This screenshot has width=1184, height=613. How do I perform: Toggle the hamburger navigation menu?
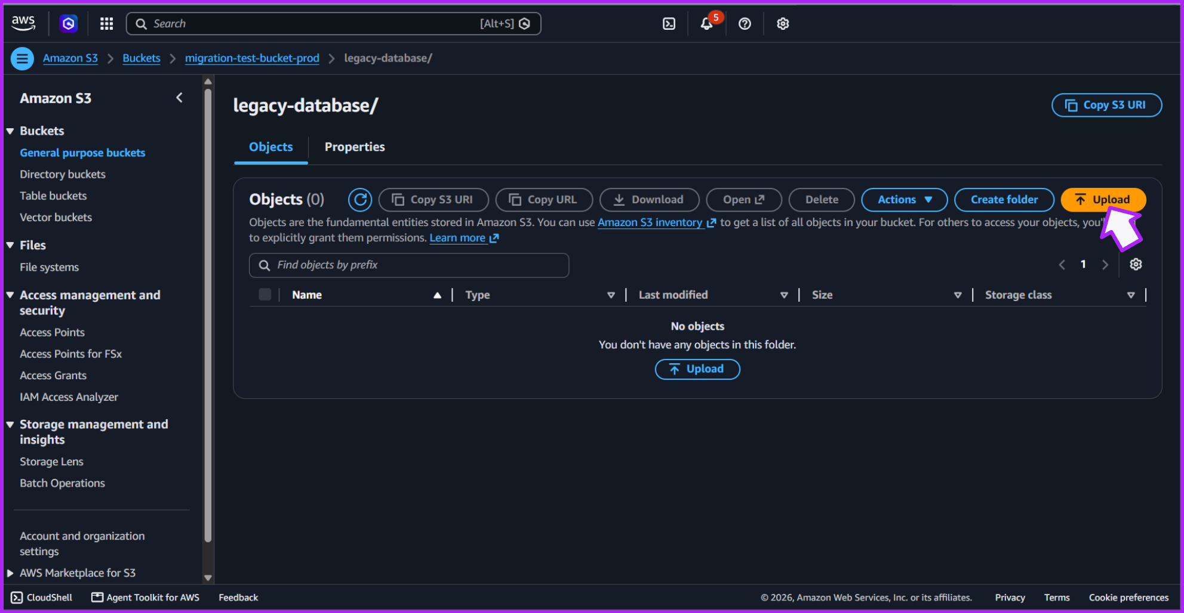click(x=22, y=58)
